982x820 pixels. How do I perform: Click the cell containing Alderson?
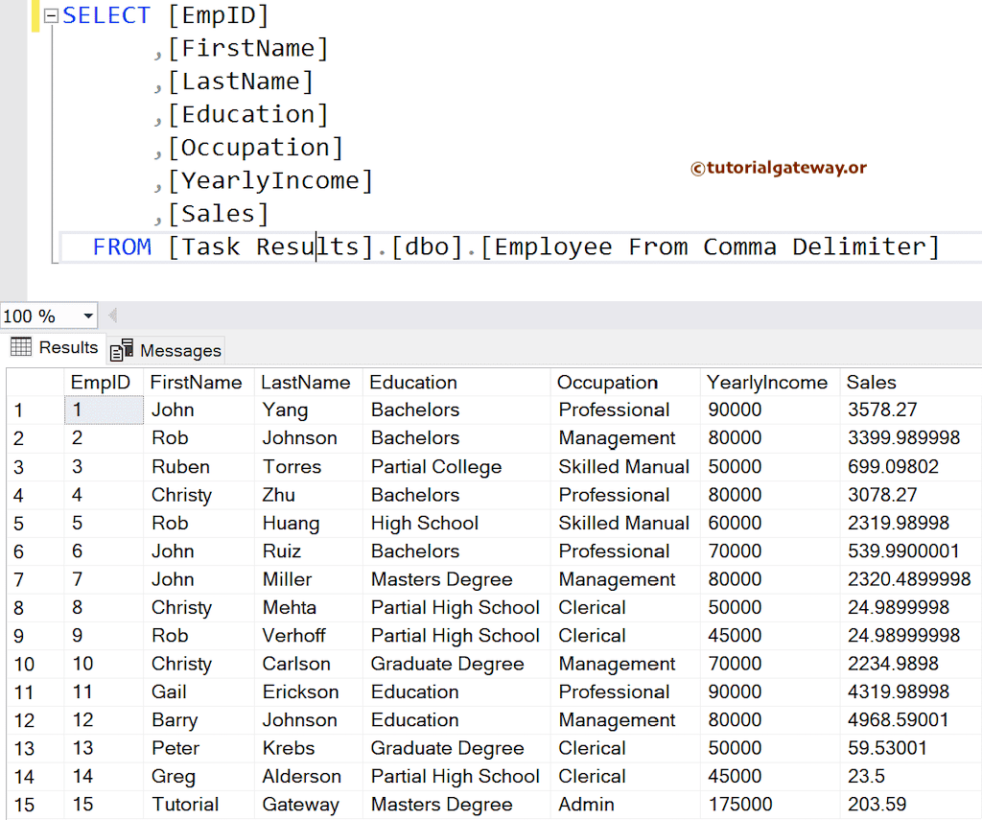click(x=308, y=777)
